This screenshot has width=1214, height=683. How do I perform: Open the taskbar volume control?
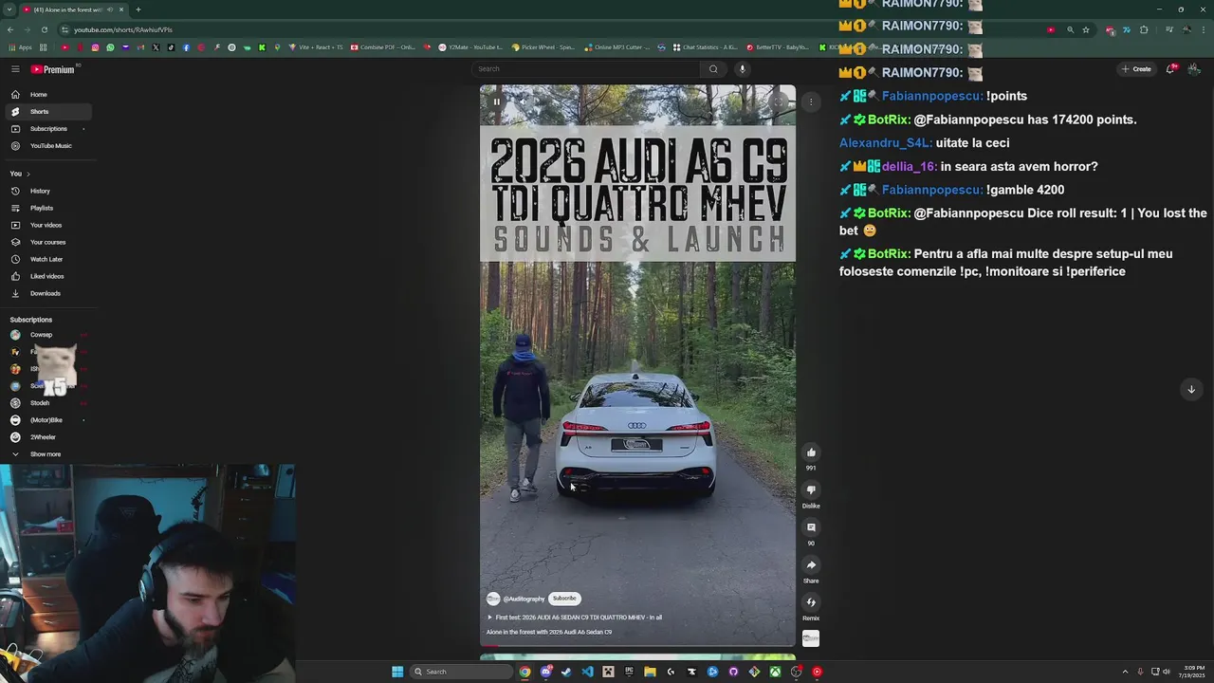pos(1166,672)
